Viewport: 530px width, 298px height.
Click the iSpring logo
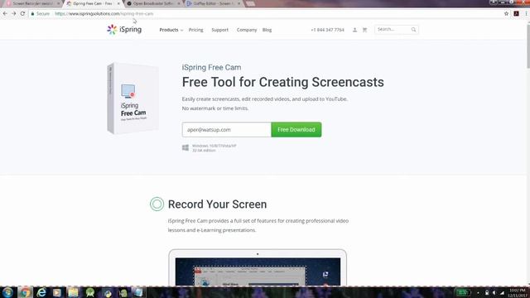tap(124, 30)
